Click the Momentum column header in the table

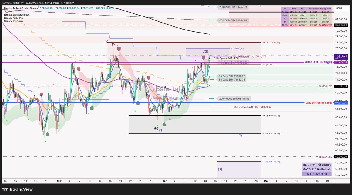click(x=314, y=9)
